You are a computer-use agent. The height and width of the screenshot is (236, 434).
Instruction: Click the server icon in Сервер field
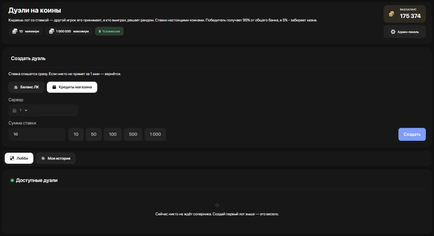click(x=14, y=110)
